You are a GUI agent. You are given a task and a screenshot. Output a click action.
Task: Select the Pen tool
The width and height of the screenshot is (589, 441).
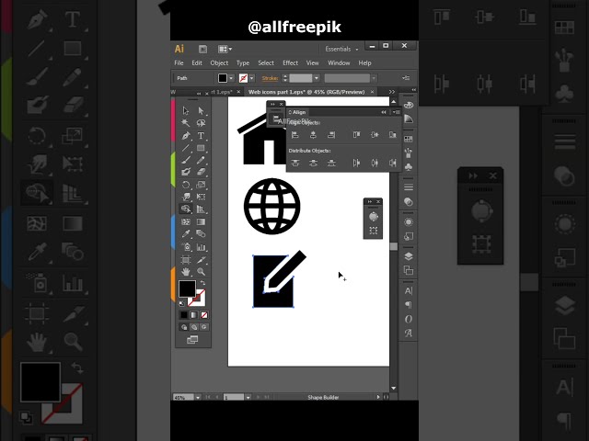186,136
